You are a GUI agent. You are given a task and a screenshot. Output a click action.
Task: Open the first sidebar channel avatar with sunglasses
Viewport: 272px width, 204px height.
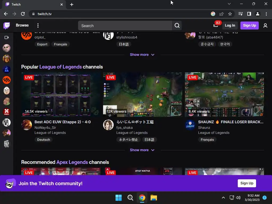[7, 48]
